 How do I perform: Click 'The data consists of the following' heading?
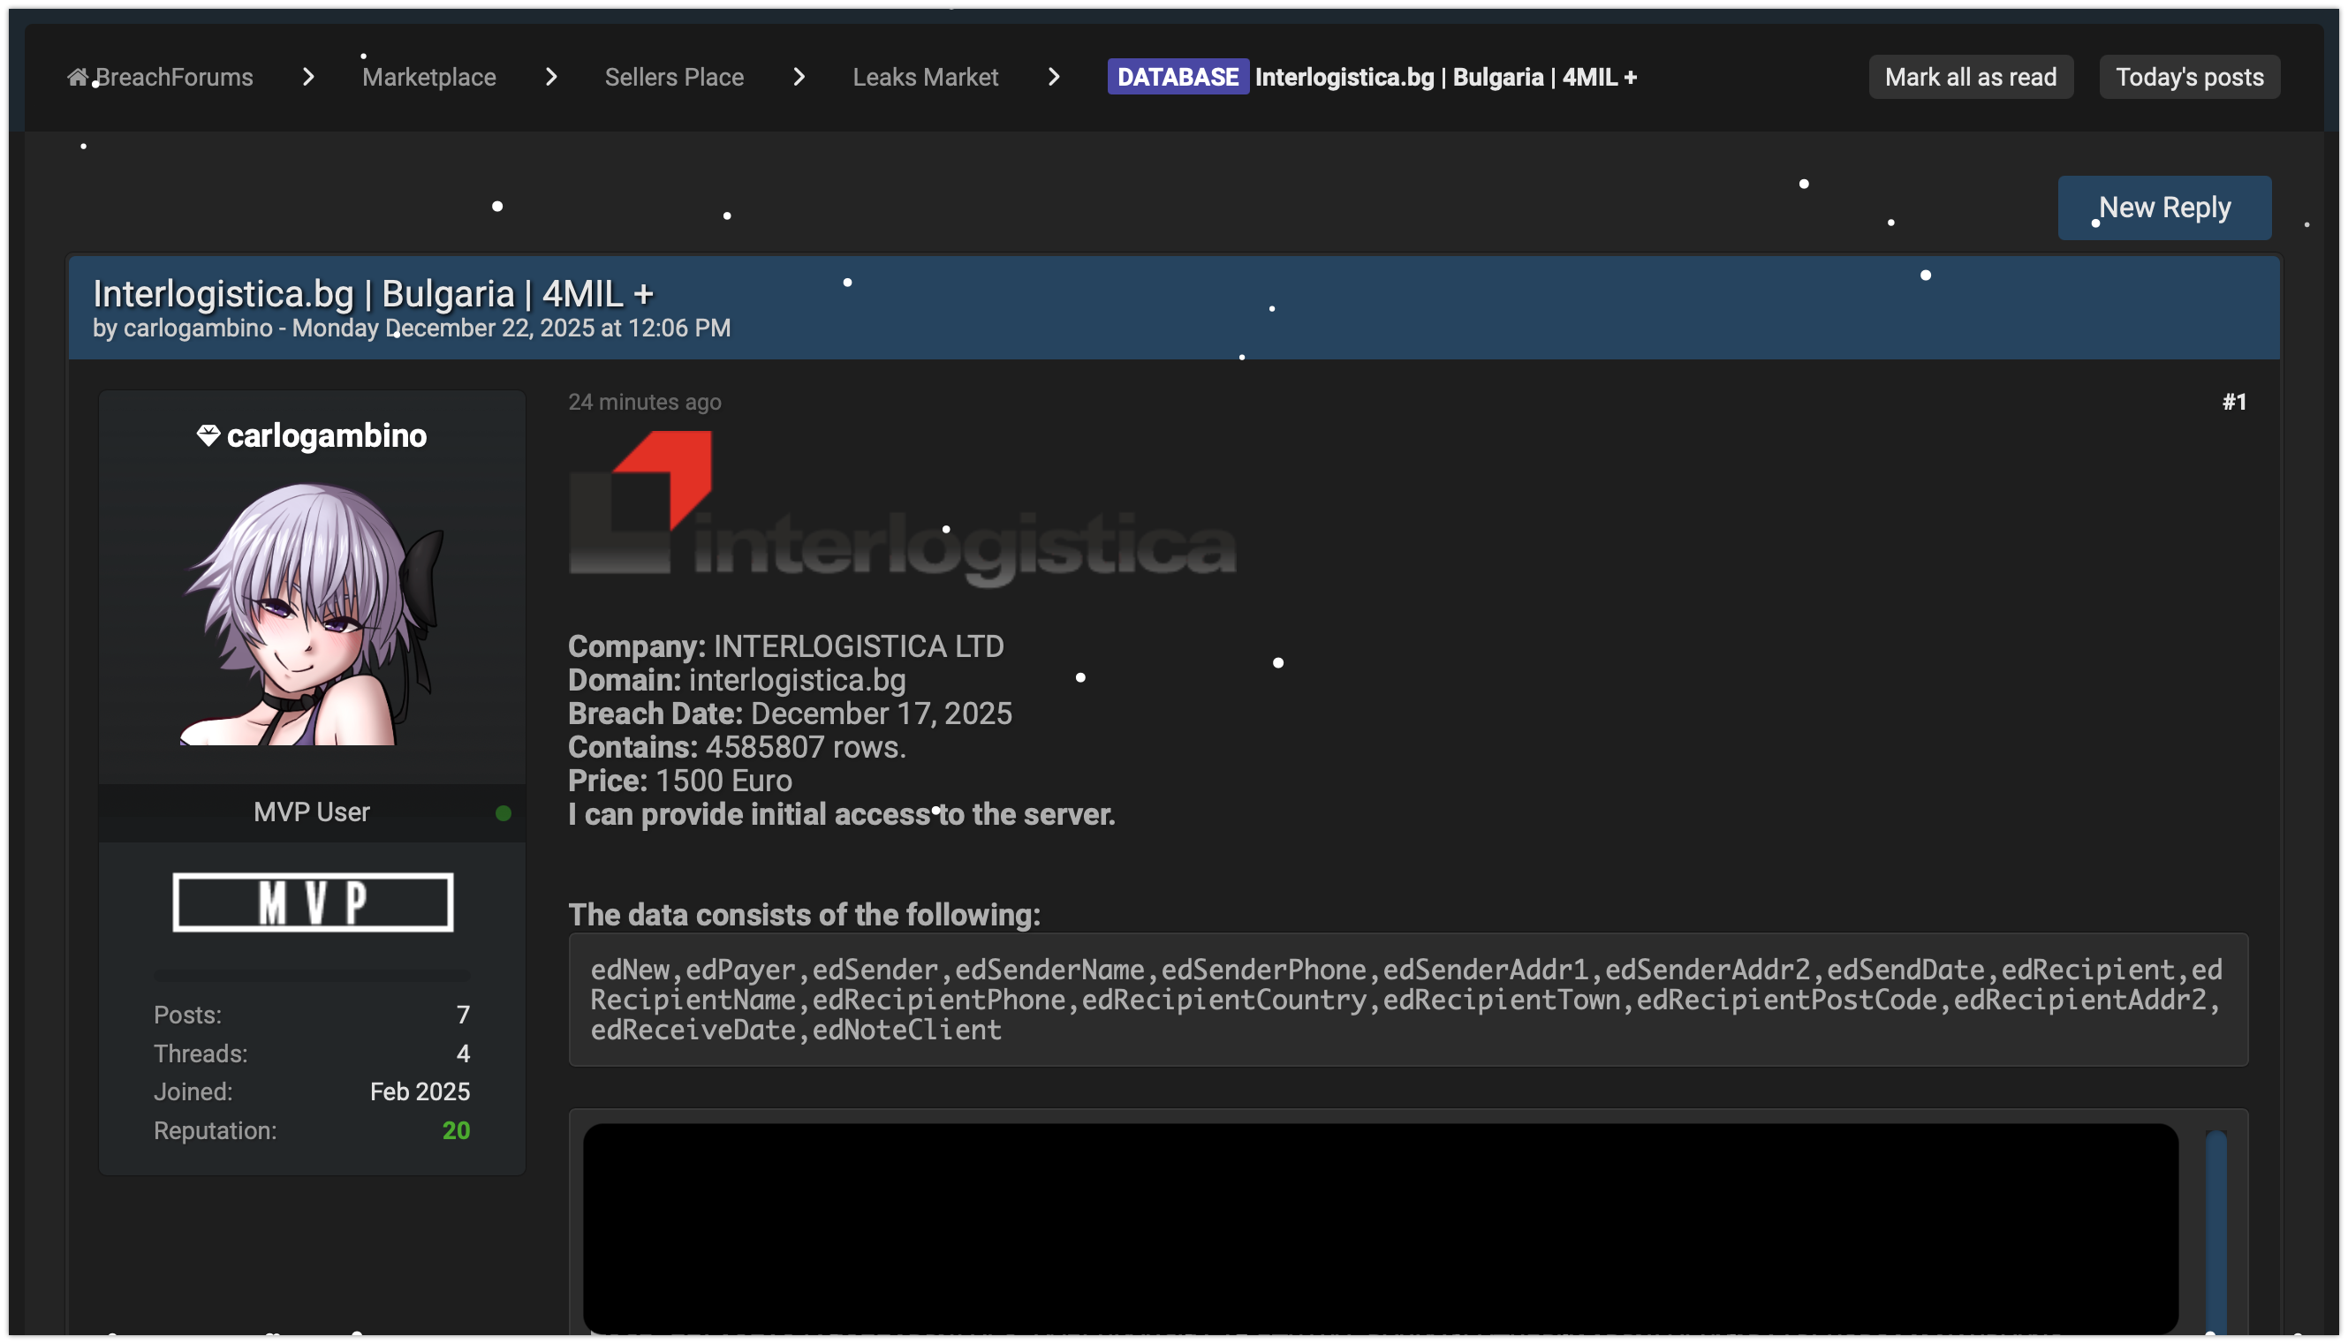tap(804, 915)
